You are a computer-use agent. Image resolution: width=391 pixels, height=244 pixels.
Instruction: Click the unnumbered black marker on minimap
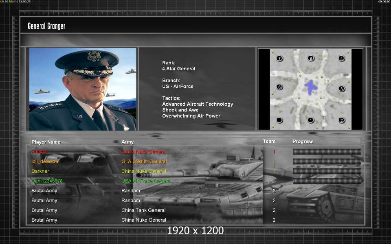click(x=279, y=120)
